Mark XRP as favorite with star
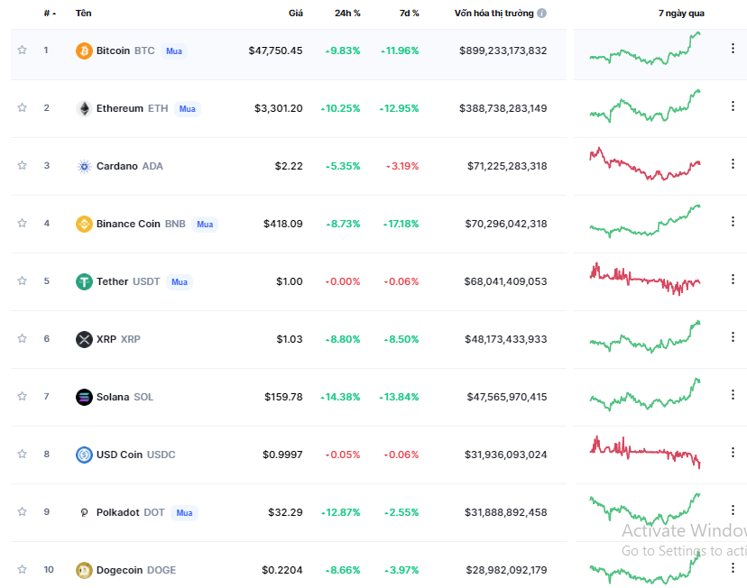Screen dimensions: 747x588 click(x=22, y=338)
